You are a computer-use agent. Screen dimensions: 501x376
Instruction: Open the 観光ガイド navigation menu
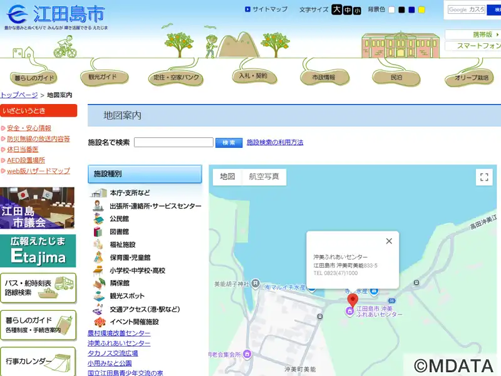(x=104, y=77)
